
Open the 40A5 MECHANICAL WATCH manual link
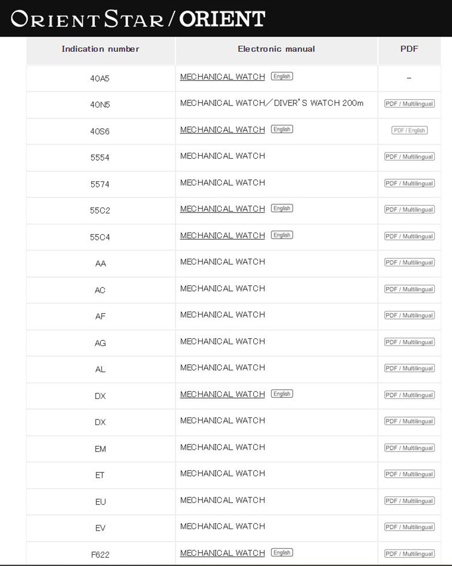222,77
